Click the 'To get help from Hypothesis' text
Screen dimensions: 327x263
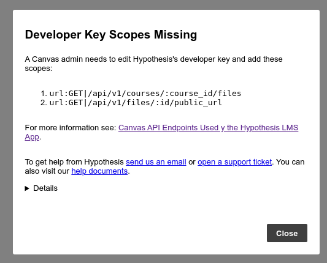(x=74, y=162)
